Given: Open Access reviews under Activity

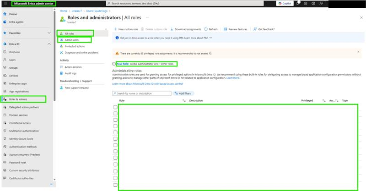Looking at the screenshot, I should [73, 67].
